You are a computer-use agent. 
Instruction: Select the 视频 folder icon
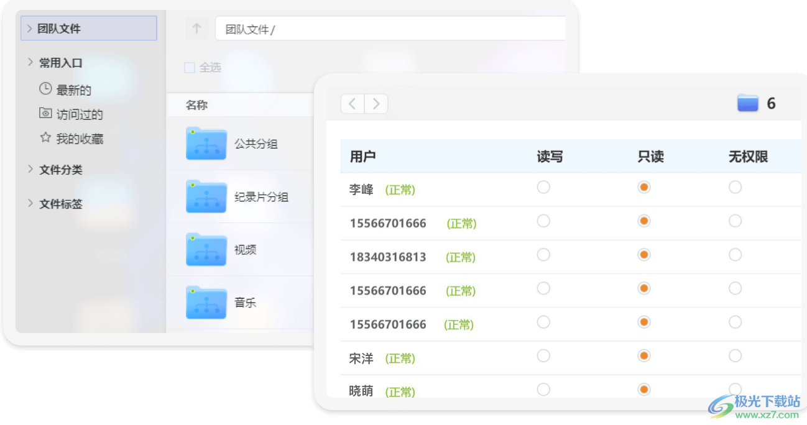[206, 249]
